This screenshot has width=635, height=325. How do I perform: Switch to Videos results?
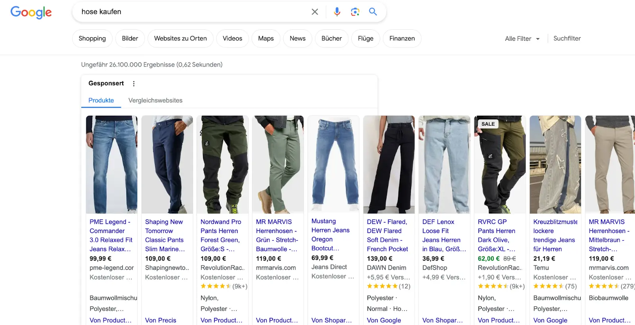tap(232, 38)
